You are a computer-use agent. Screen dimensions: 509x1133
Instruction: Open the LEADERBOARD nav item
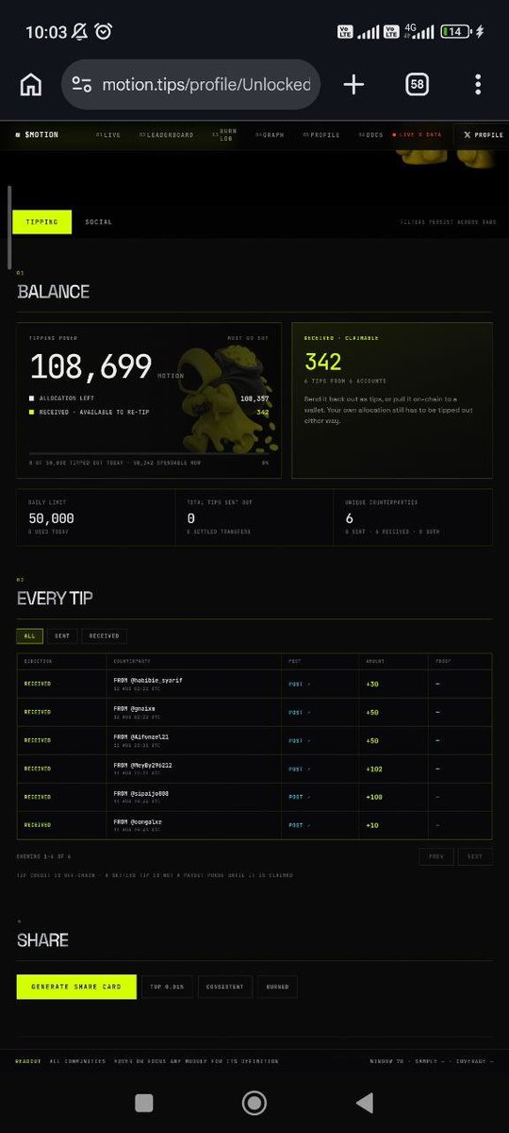(167, 135)
